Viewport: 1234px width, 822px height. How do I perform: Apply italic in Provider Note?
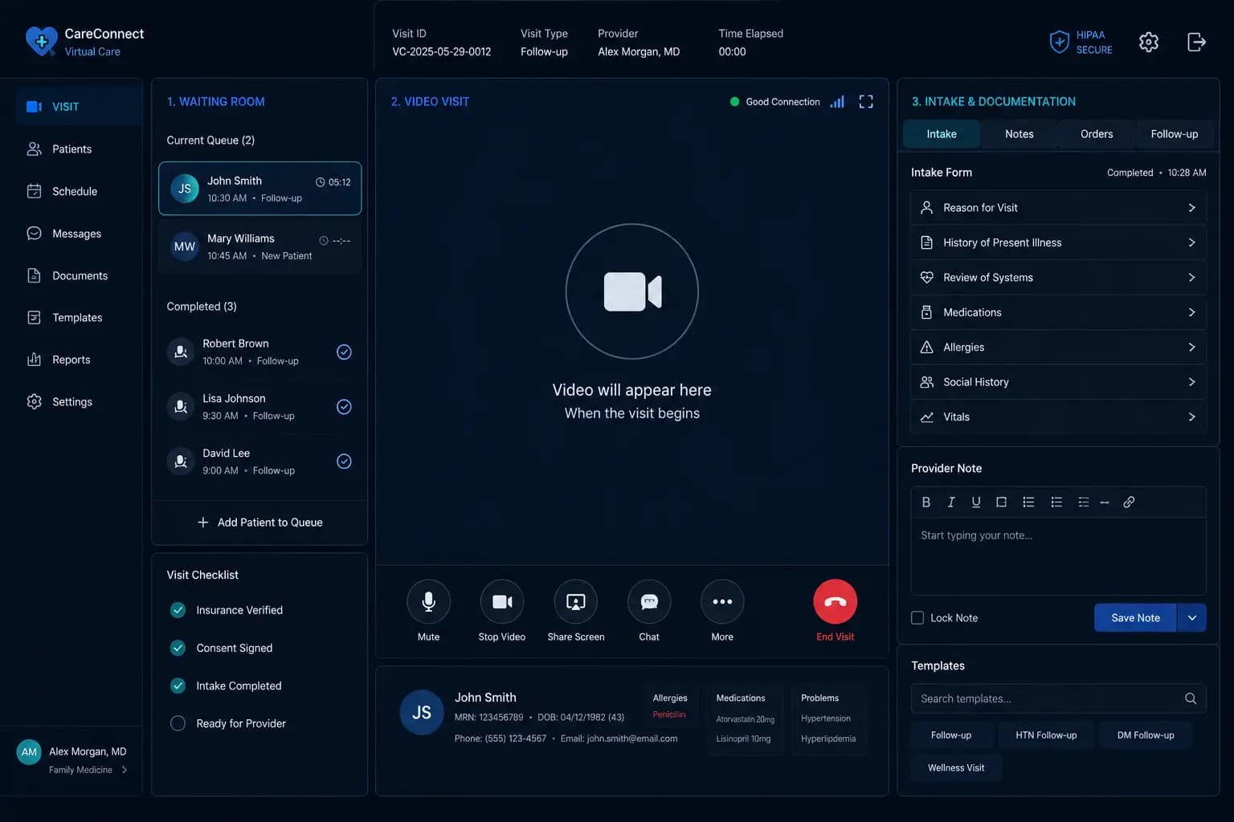click(951, 502)
